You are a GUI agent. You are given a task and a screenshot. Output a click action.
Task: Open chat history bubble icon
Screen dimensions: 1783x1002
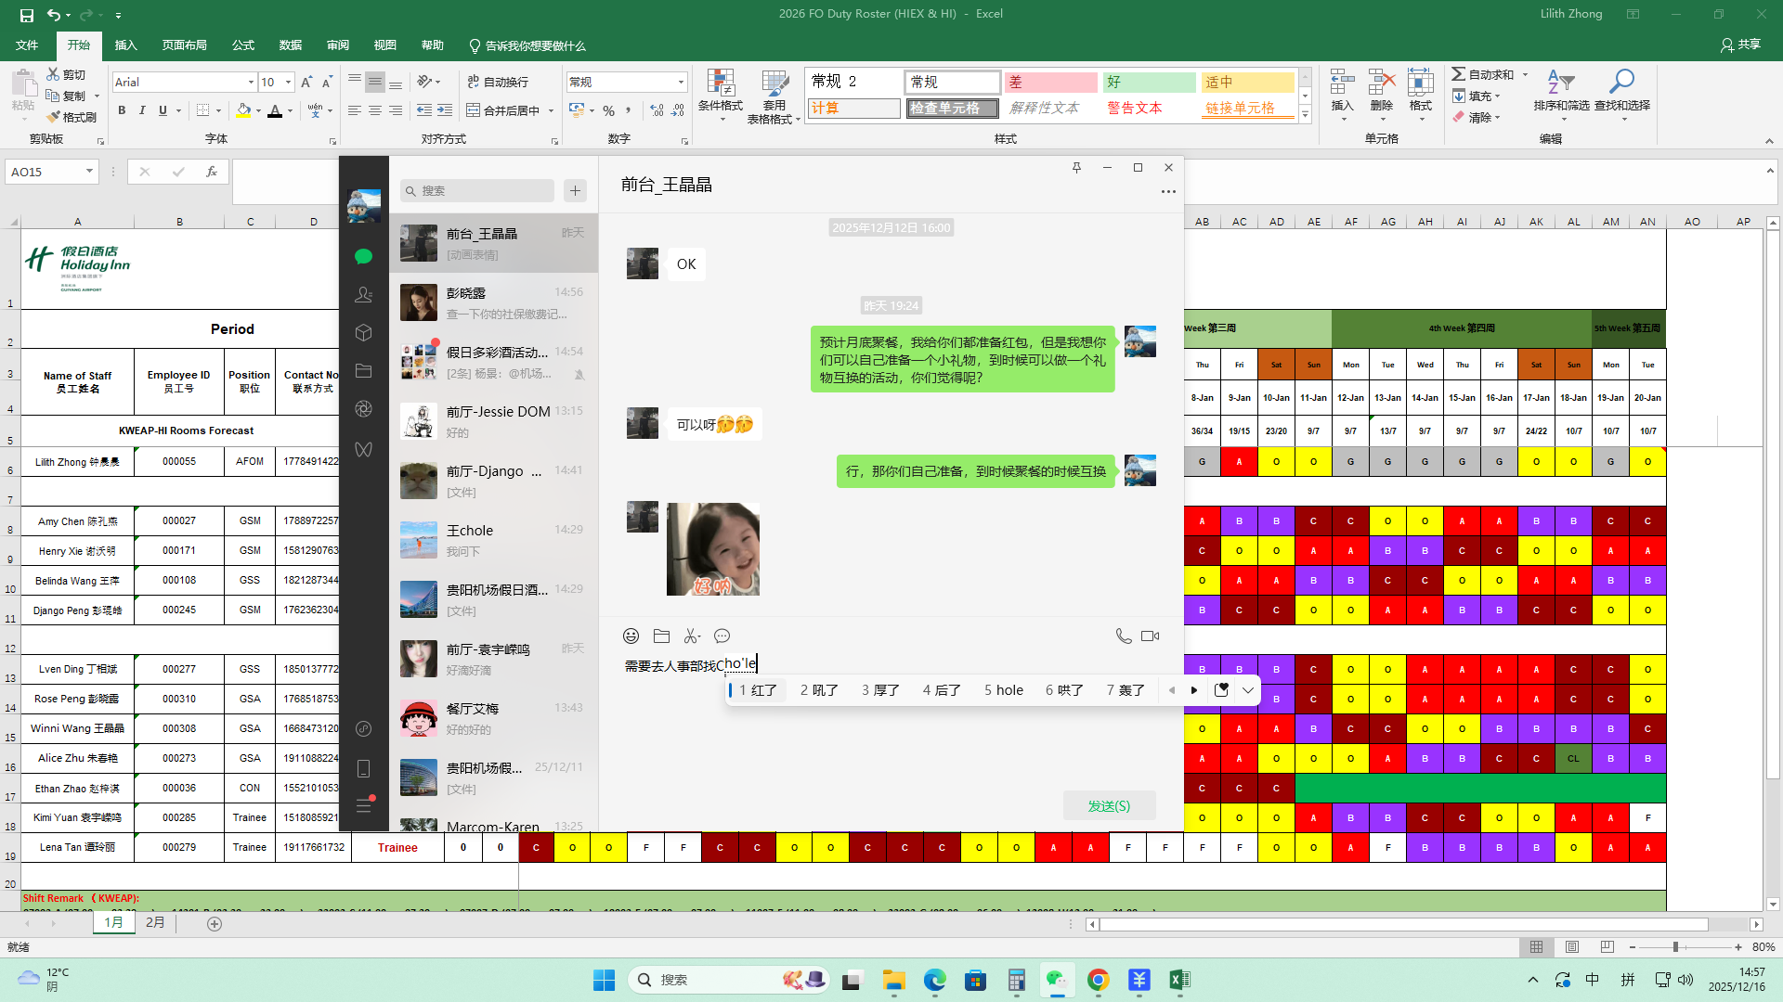point(722,636)
